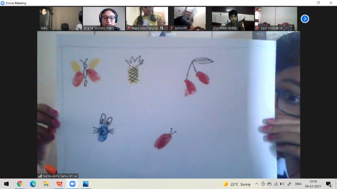Switch the ENG input language indicator
The width and height of the screenshot is (337, 189).
coord(298,184)
